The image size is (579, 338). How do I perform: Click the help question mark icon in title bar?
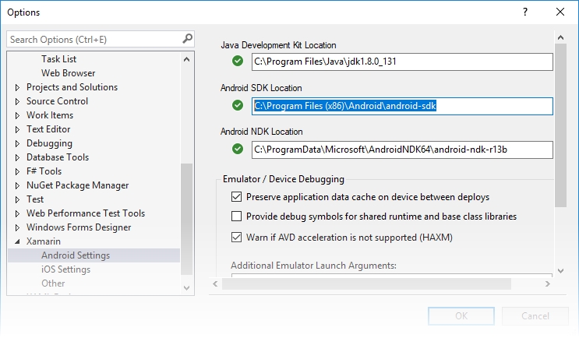pos(525,12)
